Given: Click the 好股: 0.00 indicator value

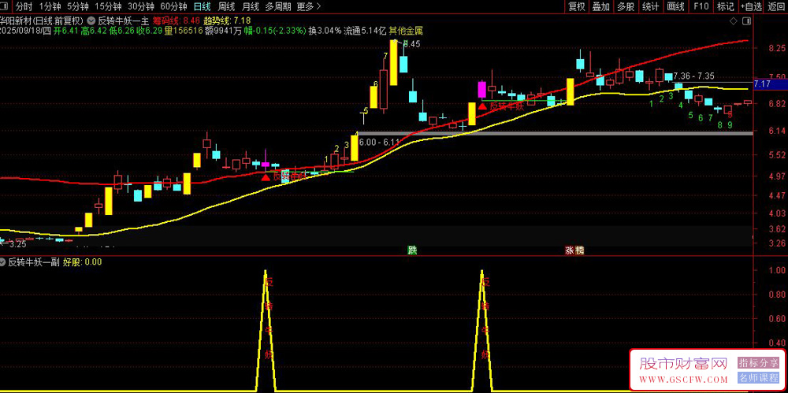Looking at the screenshot, I should [82, 261].
